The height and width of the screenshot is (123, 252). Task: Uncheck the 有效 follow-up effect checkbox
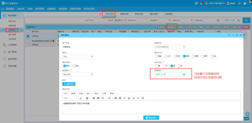pyautogui.click(x=65, y=66)
